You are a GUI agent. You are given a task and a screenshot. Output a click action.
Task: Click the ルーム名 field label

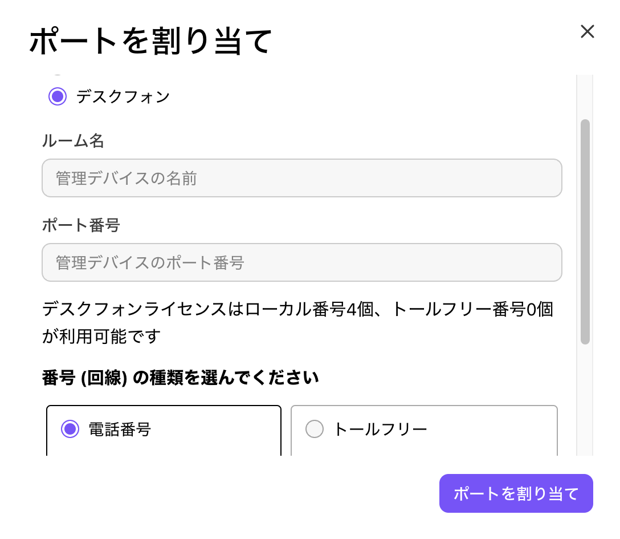(x=73, y=141)
